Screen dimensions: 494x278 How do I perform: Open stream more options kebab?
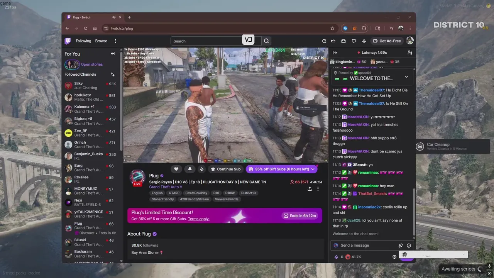(x=318, y=189)
